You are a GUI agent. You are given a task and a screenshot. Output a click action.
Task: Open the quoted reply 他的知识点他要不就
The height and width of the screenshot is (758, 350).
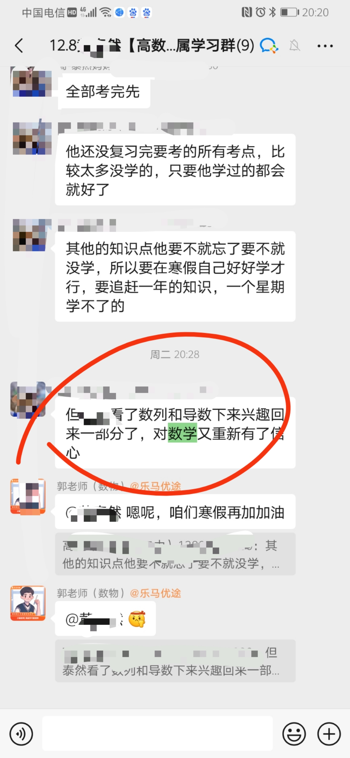click(x=175, y=554)
